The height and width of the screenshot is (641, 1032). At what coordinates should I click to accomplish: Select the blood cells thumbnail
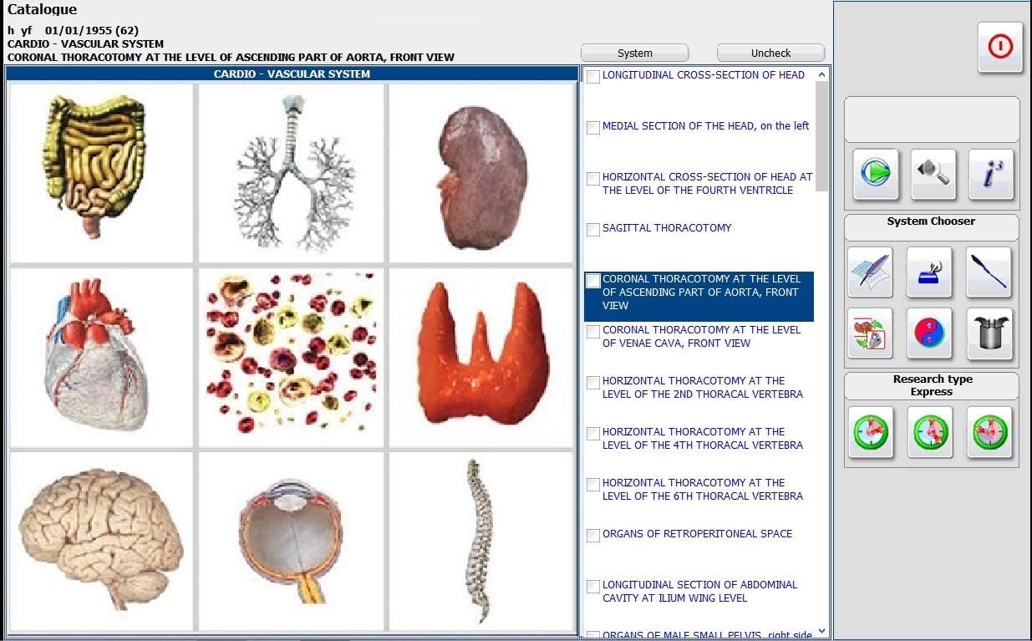[x=291, y=358]
